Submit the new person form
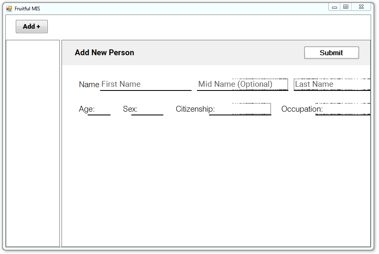The image size is (379, 254). (331, 53)
